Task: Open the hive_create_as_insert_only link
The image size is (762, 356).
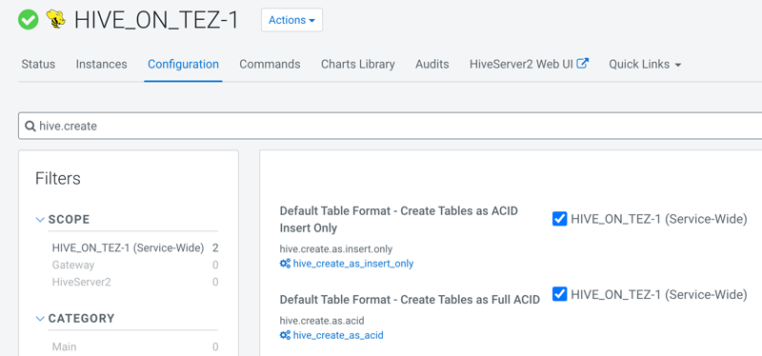Action: pos(353,264)
